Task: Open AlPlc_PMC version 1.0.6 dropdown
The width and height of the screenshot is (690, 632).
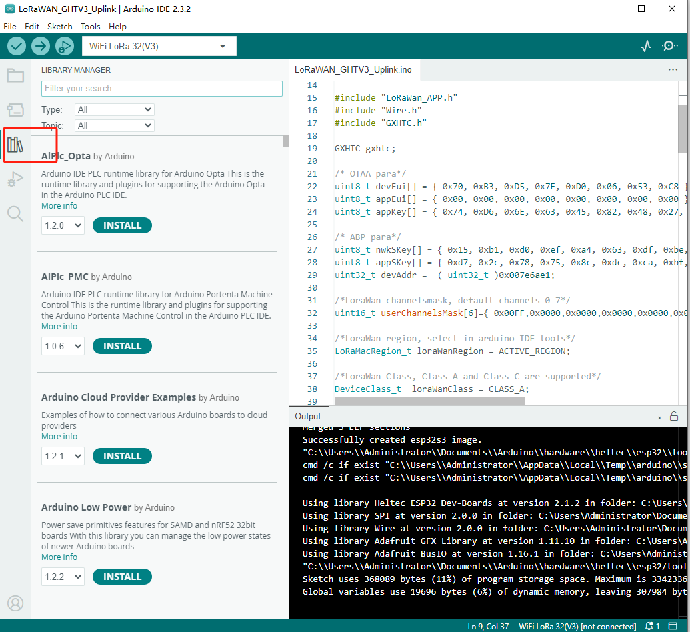Action: (63, 346)
